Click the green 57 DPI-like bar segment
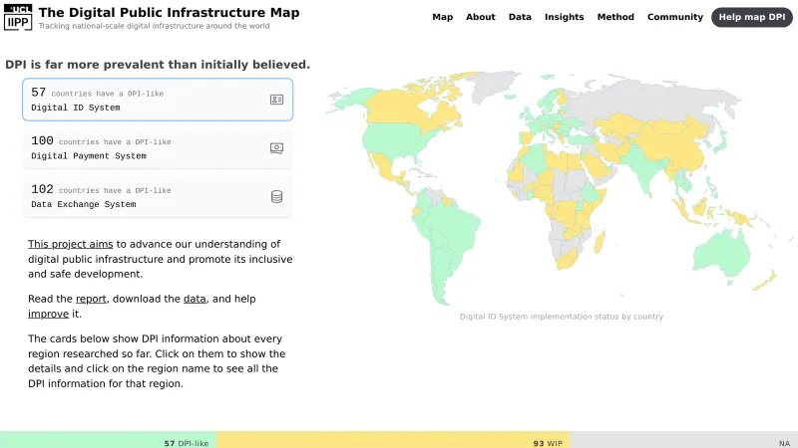This screenshot has width=798, height=448. tap(108, 440)
